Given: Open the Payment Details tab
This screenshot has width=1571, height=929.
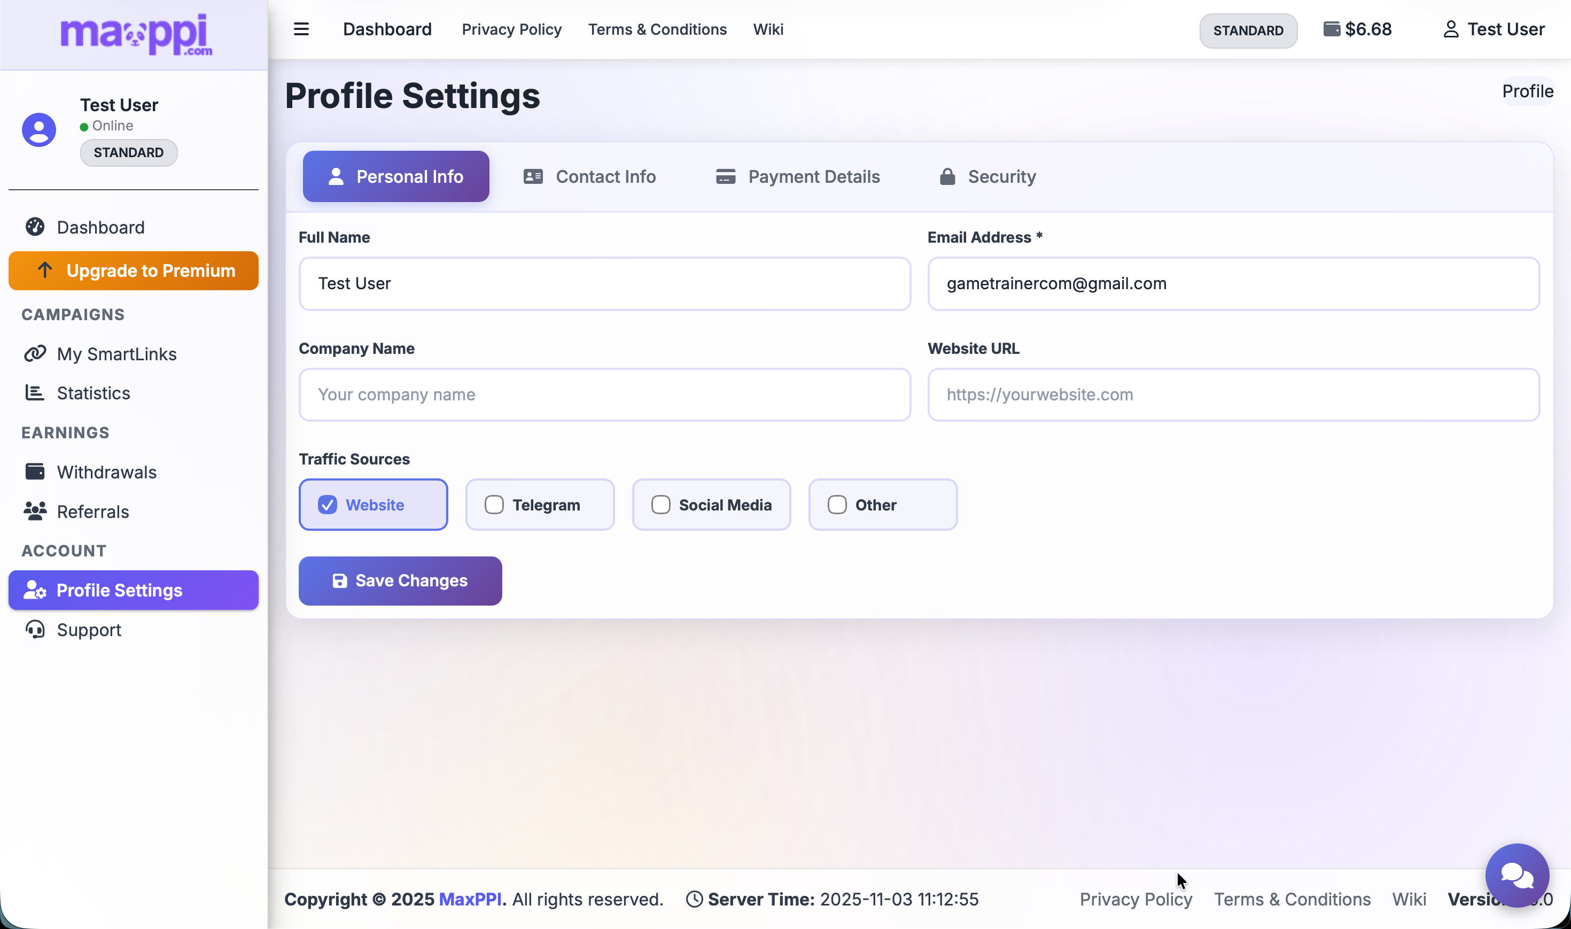Looking at the screenshot, I should [798, 176].
